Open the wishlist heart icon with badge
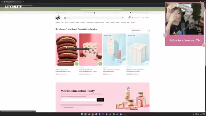 click(129, 17)
